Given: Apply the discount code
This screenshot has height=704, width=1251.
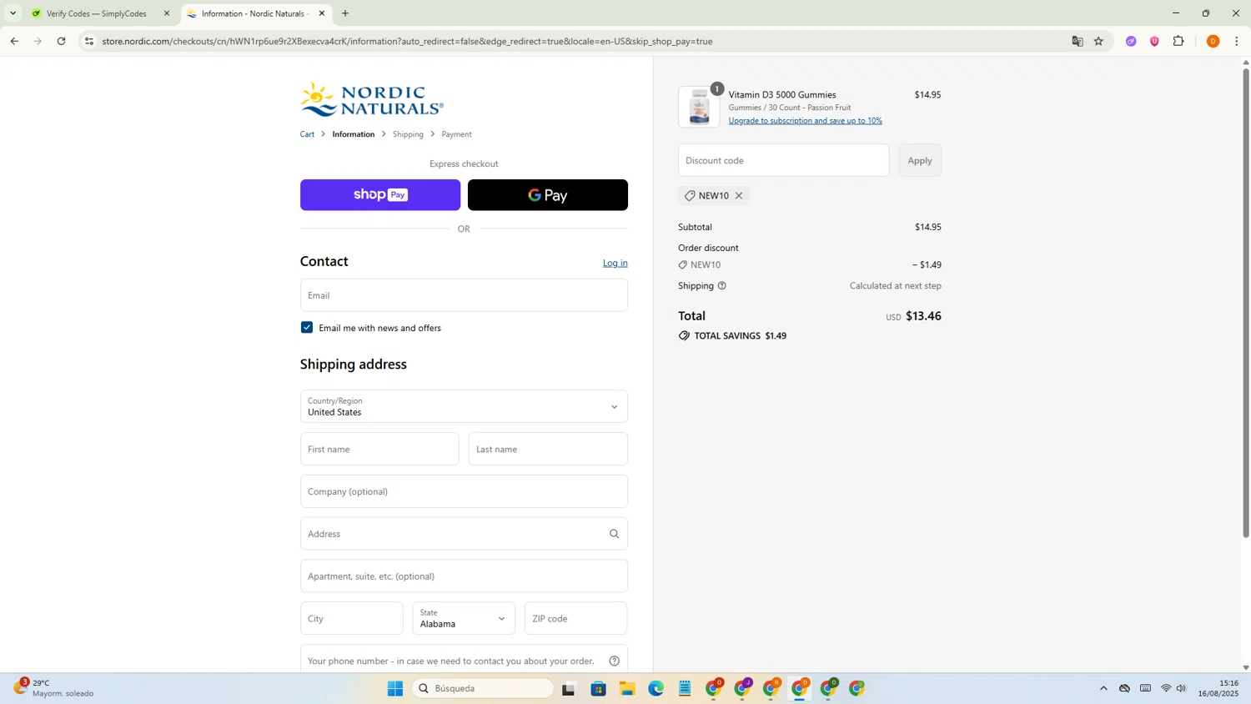Looking at the screenshot, I should (x=920, y=160).
